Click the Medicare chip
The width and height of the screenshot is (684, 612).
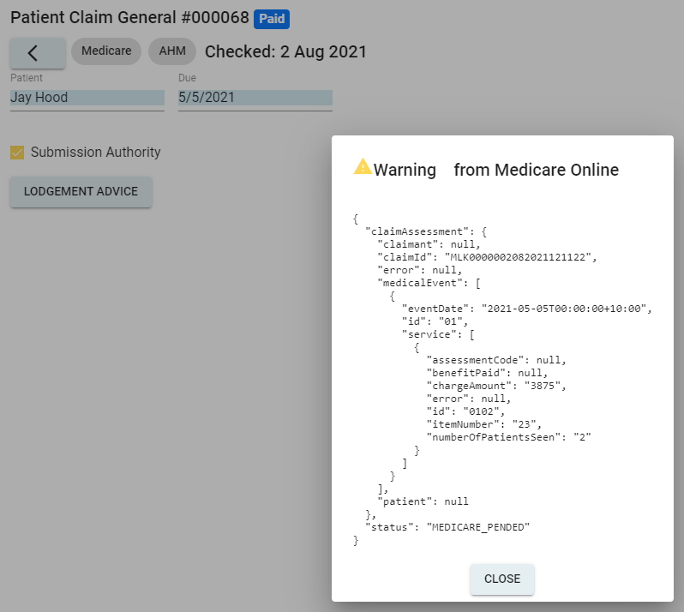click(x=106, y=51)
